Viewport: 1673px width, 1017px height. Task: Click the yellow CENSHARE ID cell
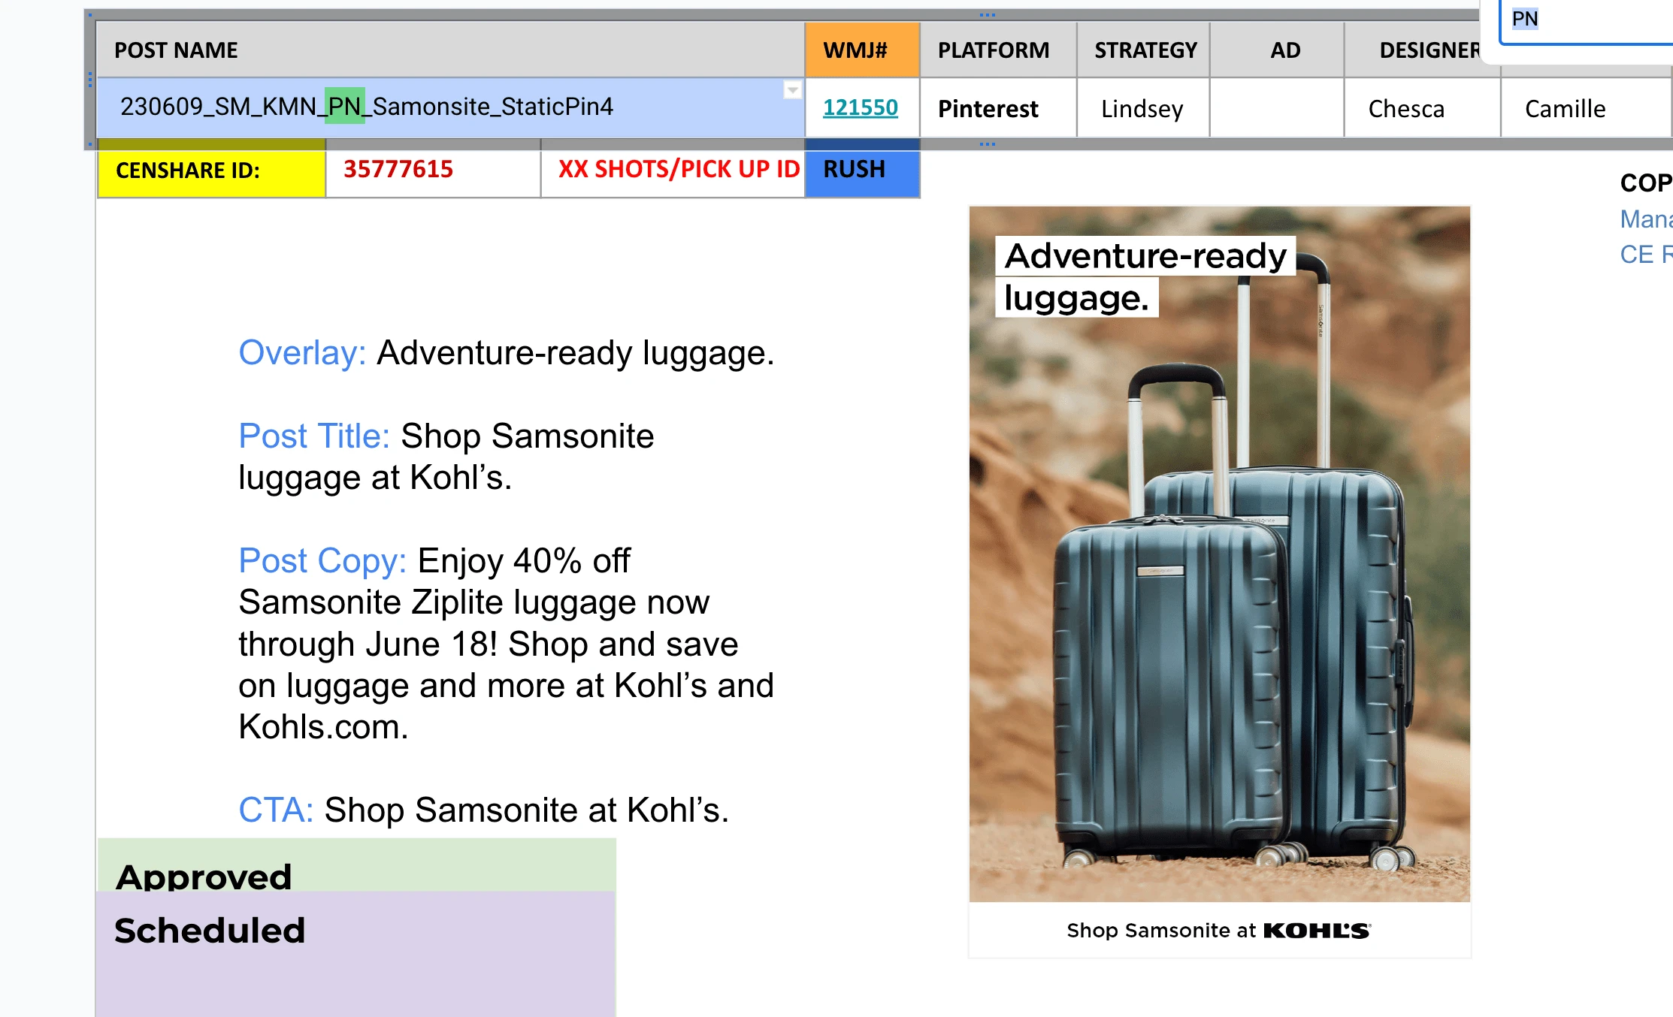coord(211,171)
